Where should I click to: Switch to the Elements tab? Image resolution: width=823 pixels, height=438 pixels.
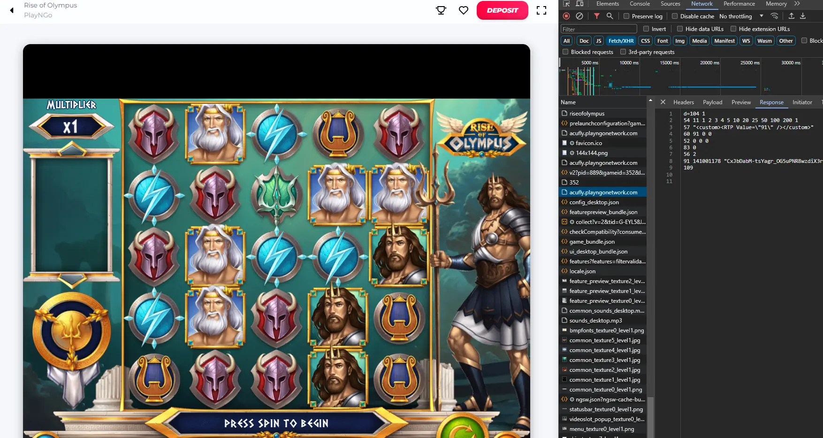coord(608,4)
